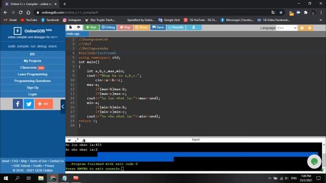Viewport: 326px width, 183px height.
Task: Open the editor settings gear icon
Action: [x=310, y=28]
